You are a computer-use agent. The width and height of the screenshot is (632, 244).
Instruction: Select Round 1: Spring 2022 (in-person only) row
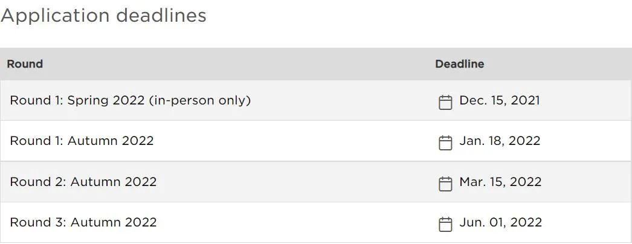[x=316, y=100]
